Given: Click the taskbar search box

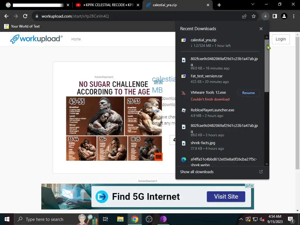Looking at the screenshot, I should pyautogui.click(x=56, y=219).
